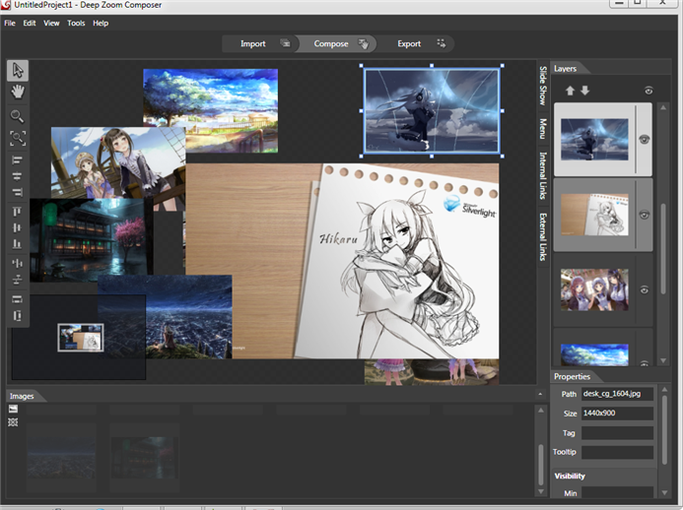Align selected images to bottom edges
The height and width of the screenshot is (510, 683).
click(x=18, y=243)
